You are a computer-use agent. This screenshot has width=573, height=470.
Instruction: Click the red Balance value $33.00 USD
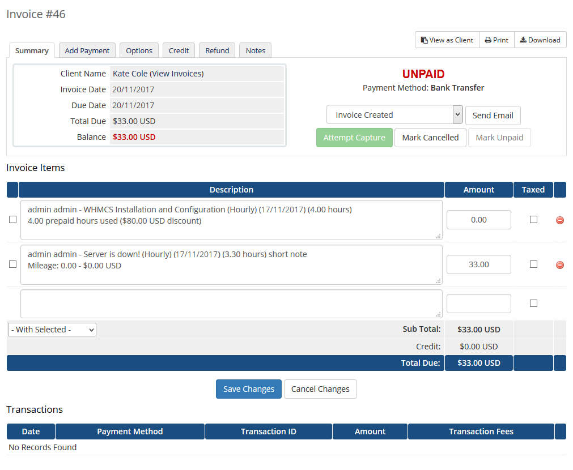(x=134, y=137)
